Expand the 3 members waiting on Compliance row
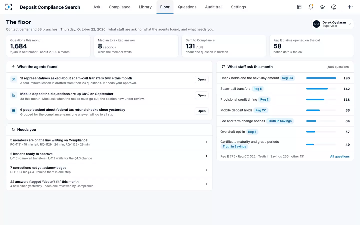 pos(109,142)
